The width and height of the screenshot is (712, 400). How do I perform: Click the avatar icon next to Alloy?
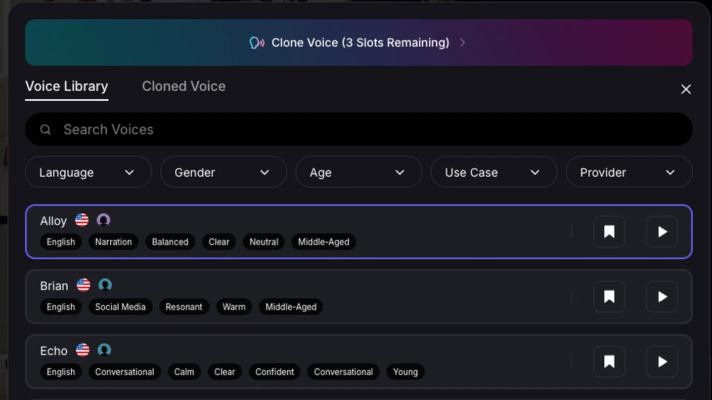(103, 220)
